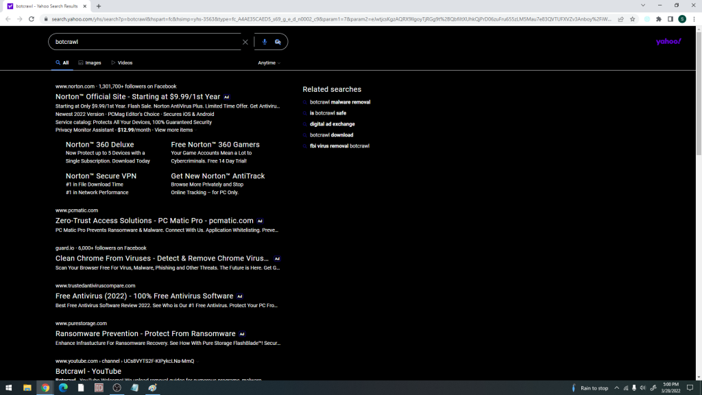Open Microsoft Edge from the taskbar
This screenshot has height=395, width=702.
63,387
